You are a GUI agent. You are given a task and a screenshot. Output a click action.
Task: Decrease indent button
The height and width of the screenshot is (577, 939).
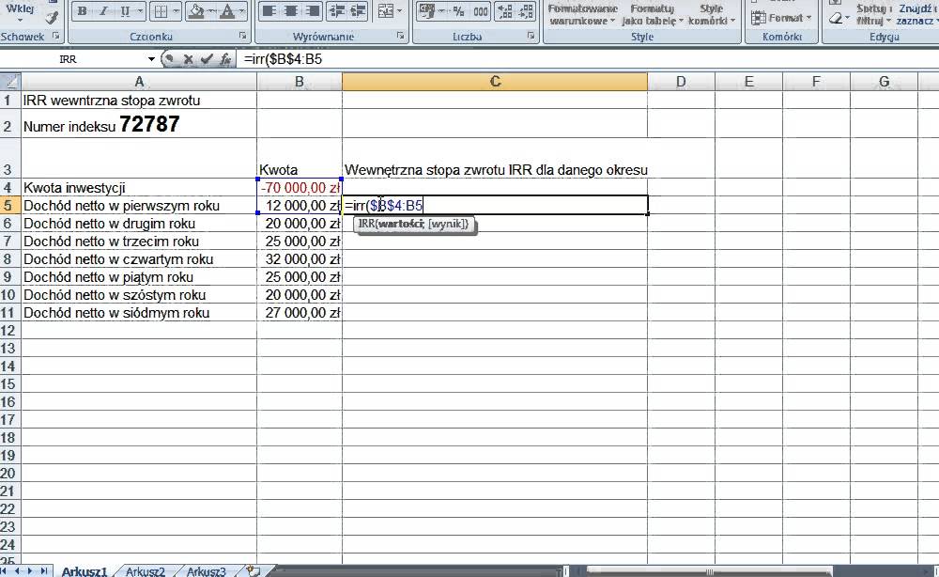click(336, 11)
